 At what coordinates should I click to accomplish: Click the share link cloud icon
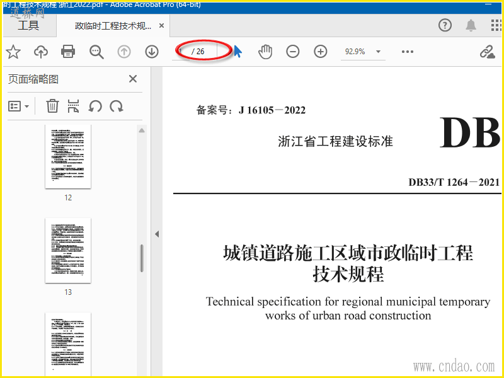click(x=487, y=52)
